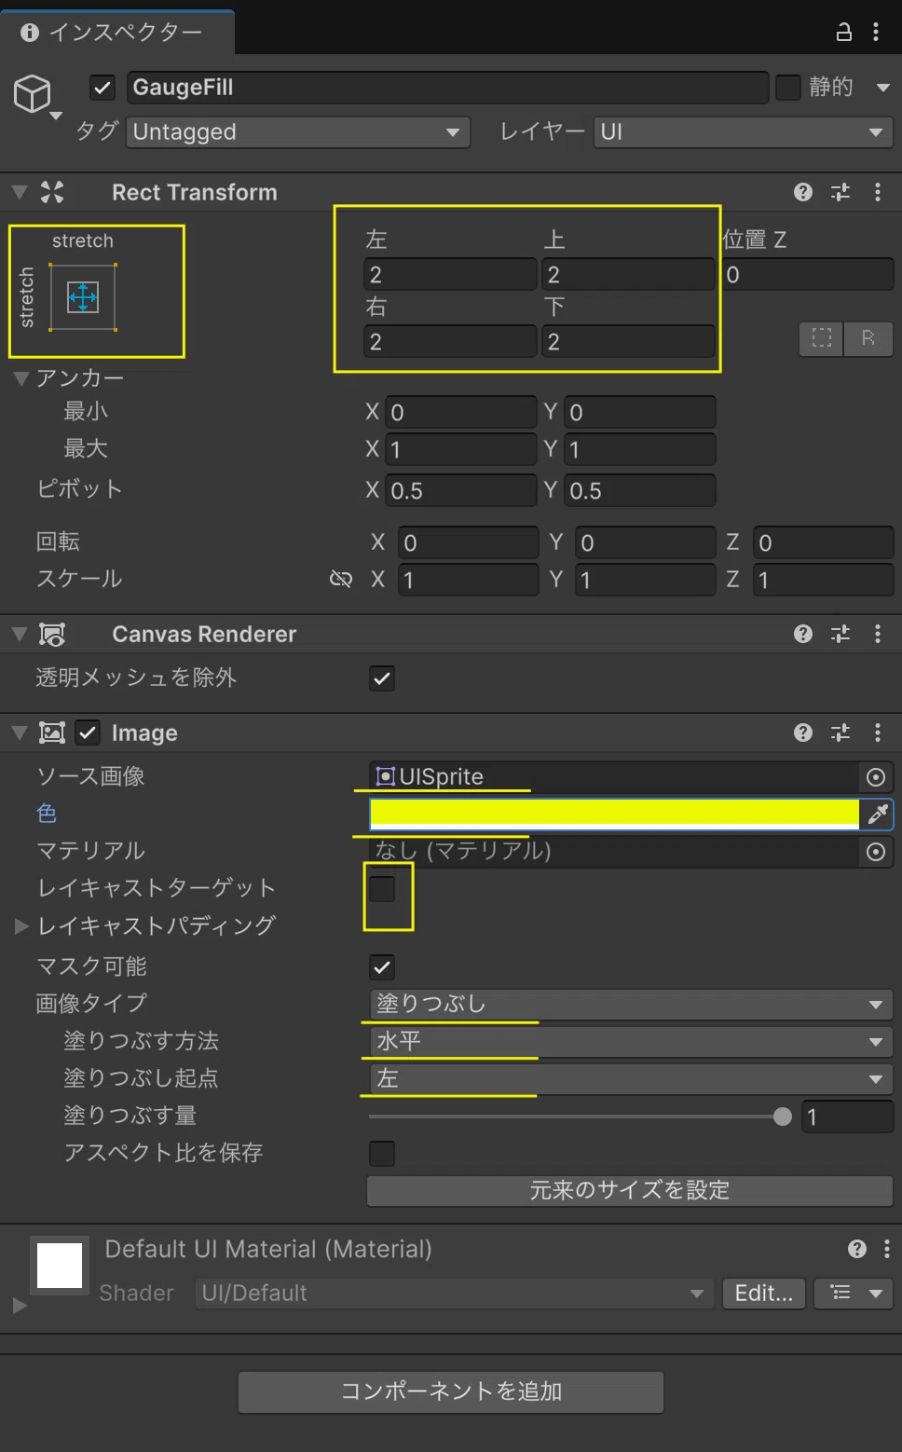This screenshot has width=902, height=1452.
Task: Click the Default UI Material preview thumbnail
Action: pyautogui.click(x=60, y=1266)
